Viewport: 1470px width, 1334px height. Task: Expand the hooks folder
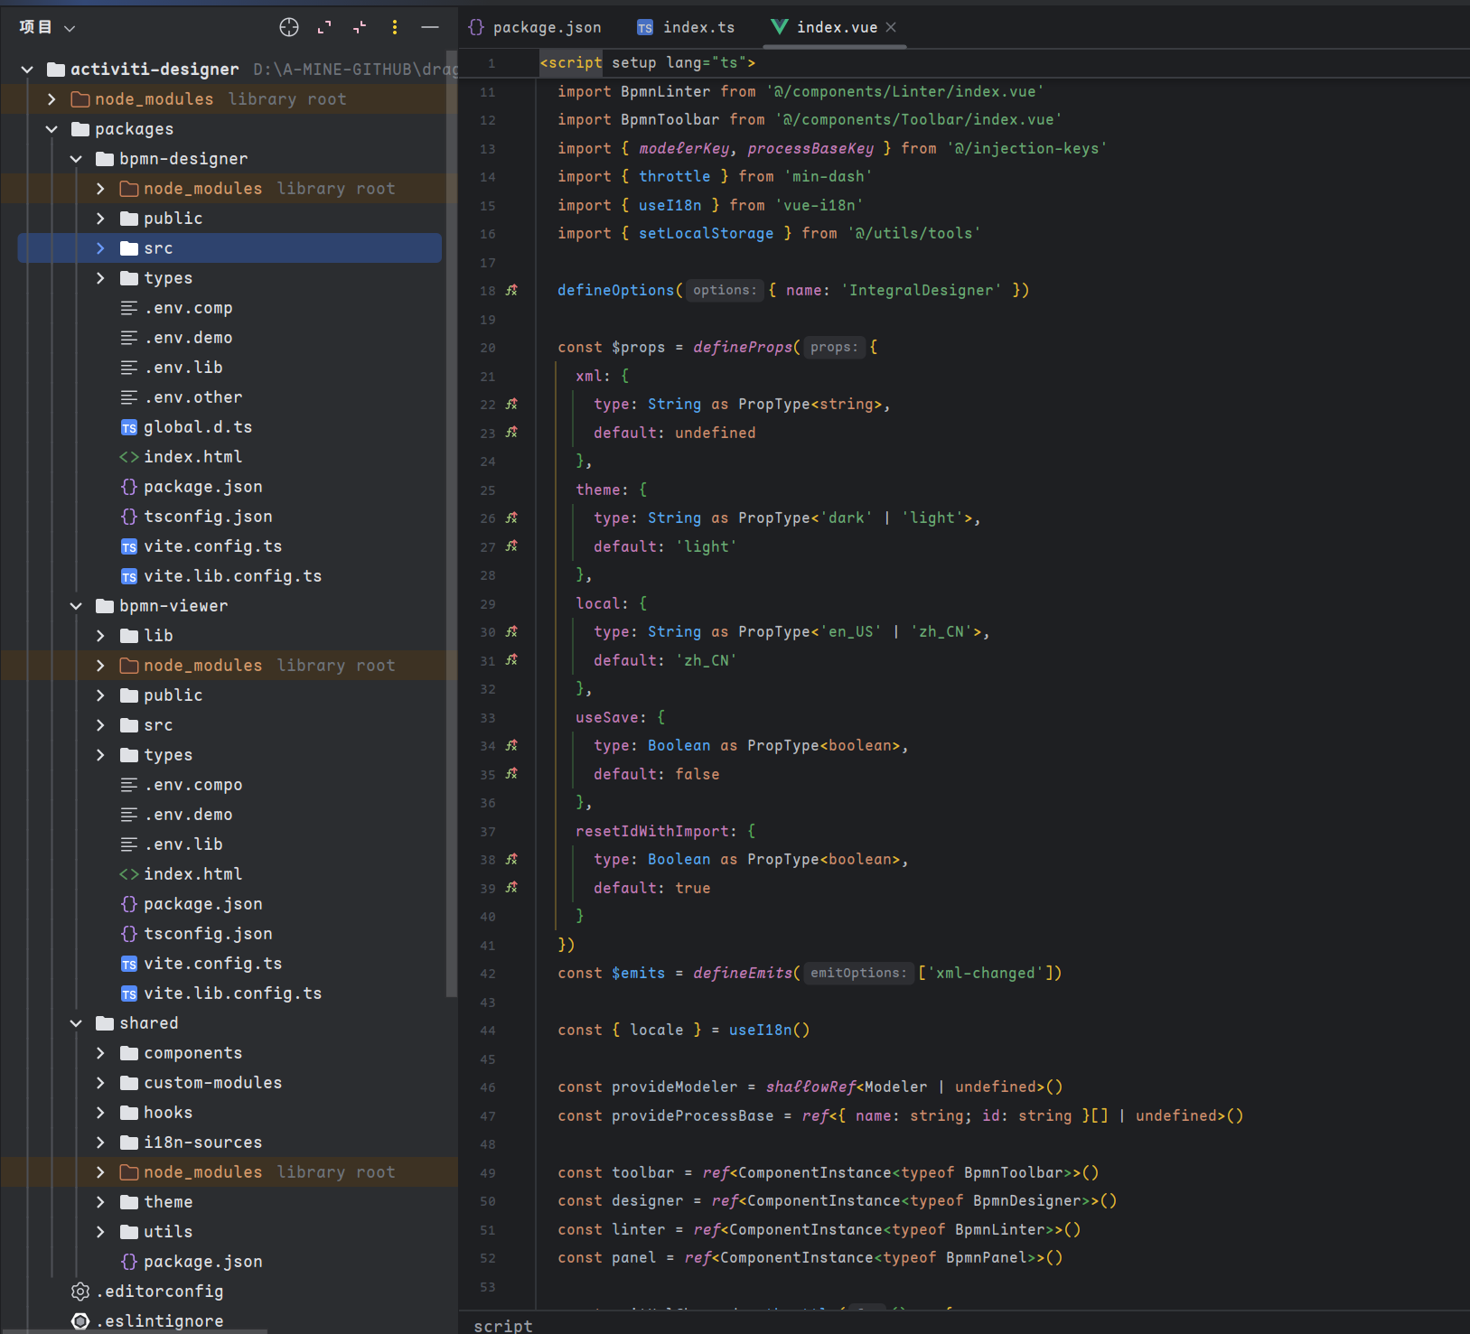pos(100,1112)
